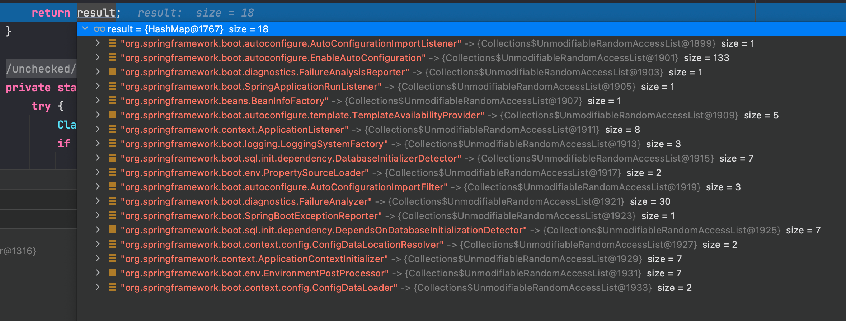This screenshot has width=846, height=321.
Task: Click "size = 5" on TemplateAvailabilityProvider row
Action: tap(761, 115)
